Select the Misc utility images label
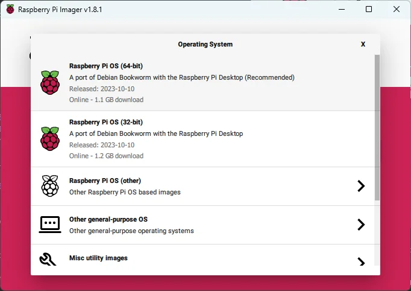Image resolution: width=411 pixels, height=291 pixels. [98, 258]
